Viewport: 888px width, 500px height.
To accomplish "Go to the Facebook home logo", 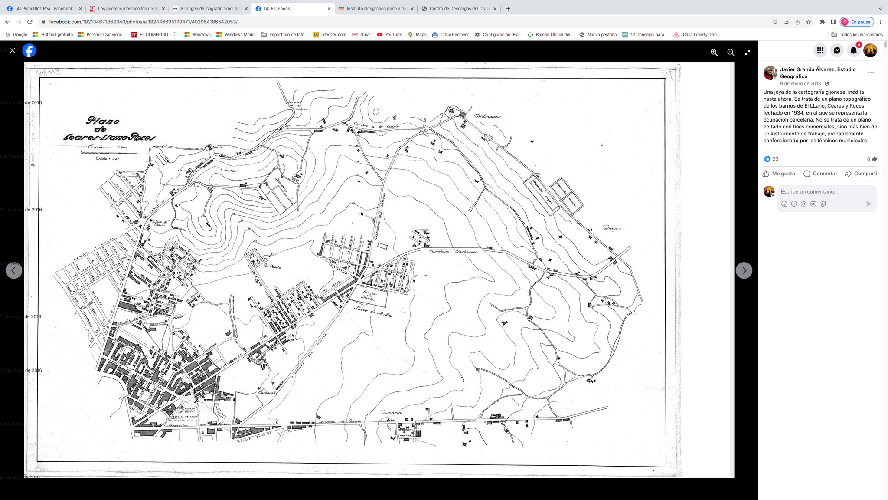I will pyautogui.click(x=29, y=50).
